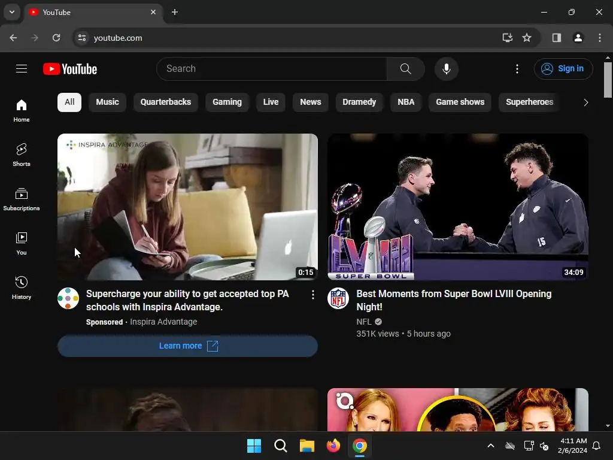Open the tab search dropdown arrow
The width and height of the screenshot is (613, 460).
(x=12, y=12)
